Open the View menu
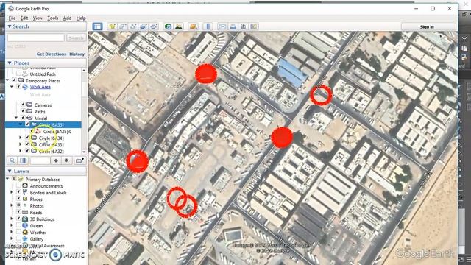The width and height of the screenshot is (471, 265). coord(38,18)
